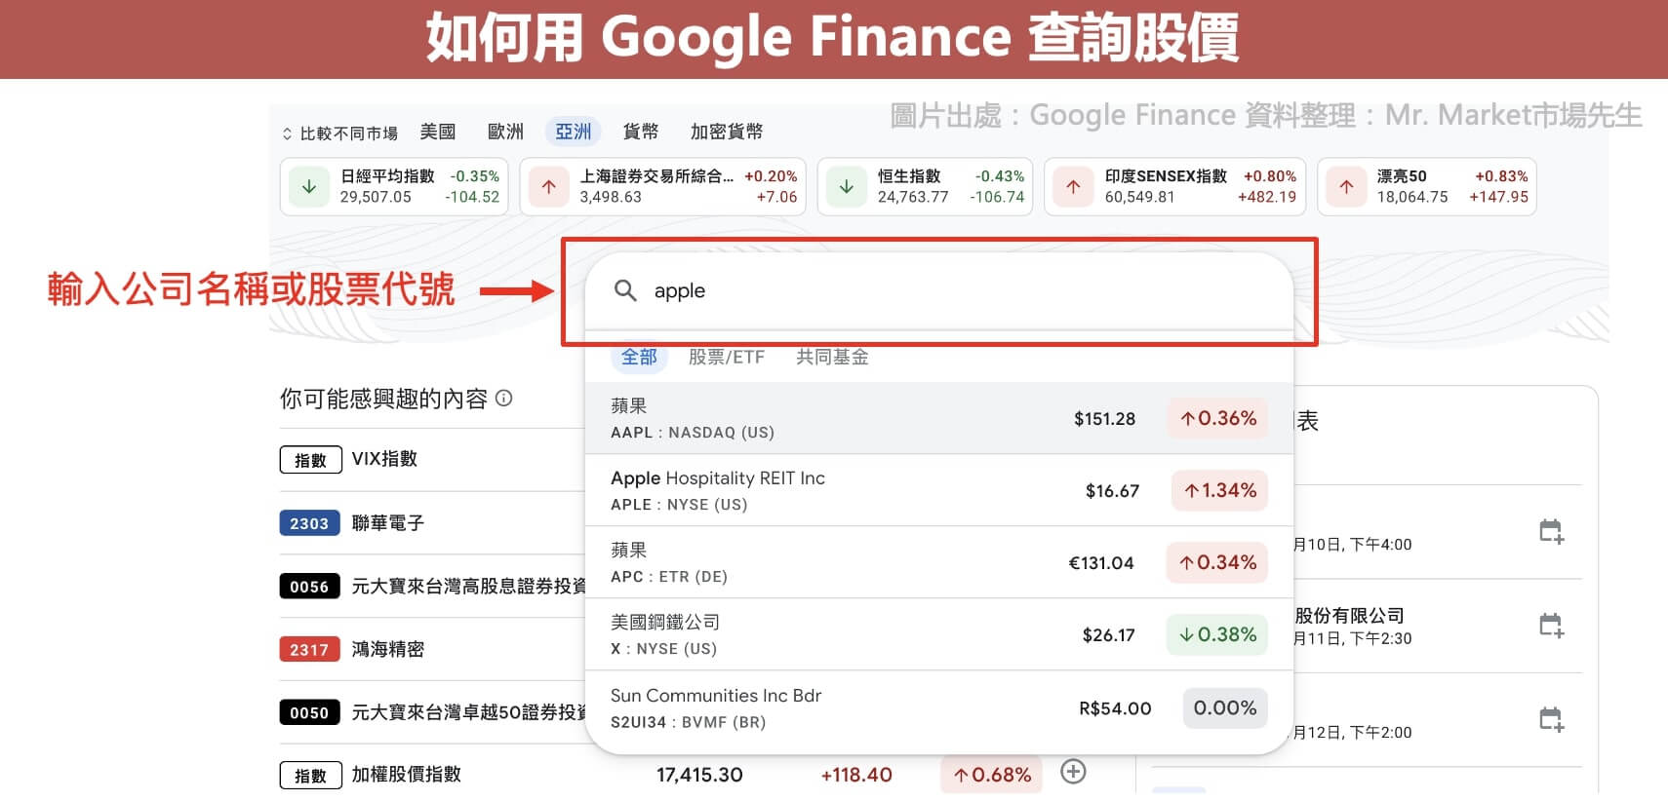Open the 日經平均指數 index card
The image size is (1668, 801).
(x=394, y=186)
